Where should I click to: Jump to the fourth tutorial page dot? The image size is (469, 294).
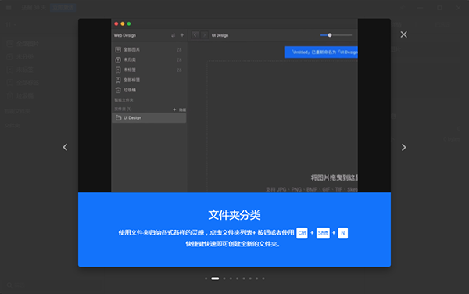(231, 278)
